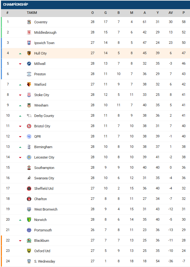
Task: Click the Sheffield Utd crest
Action: (29, 189)
